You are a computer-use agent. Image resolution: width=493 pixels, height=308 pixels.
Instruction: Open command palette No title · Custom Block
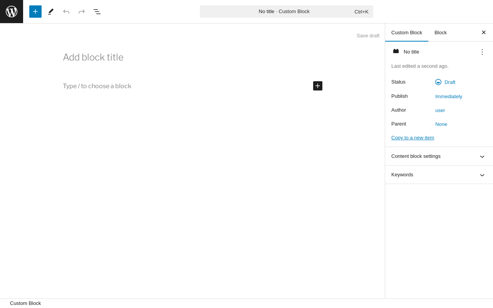(287, 12)
